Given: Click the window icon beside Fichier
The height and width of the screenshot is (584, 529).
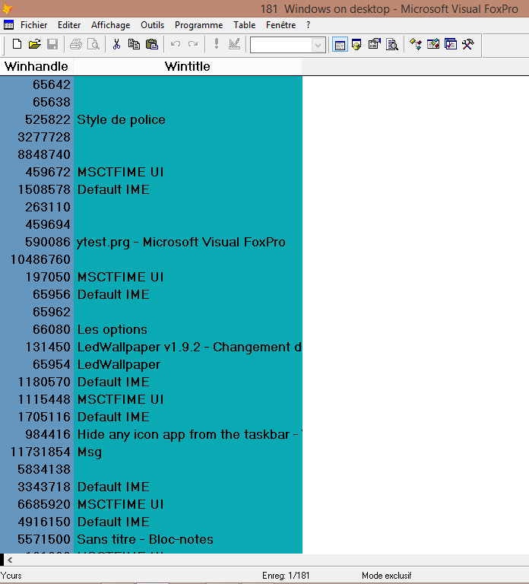Looking at the screenshot, I should pyautogui.click(x=8, y=25).
